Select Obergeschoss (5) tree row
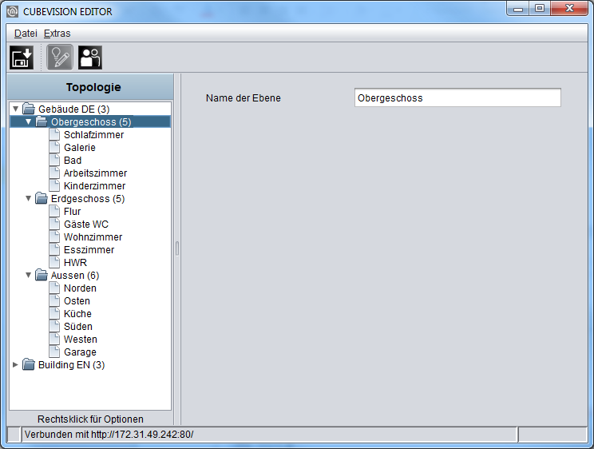The width and height of the screenshot is (594, 449). [90, 121]
